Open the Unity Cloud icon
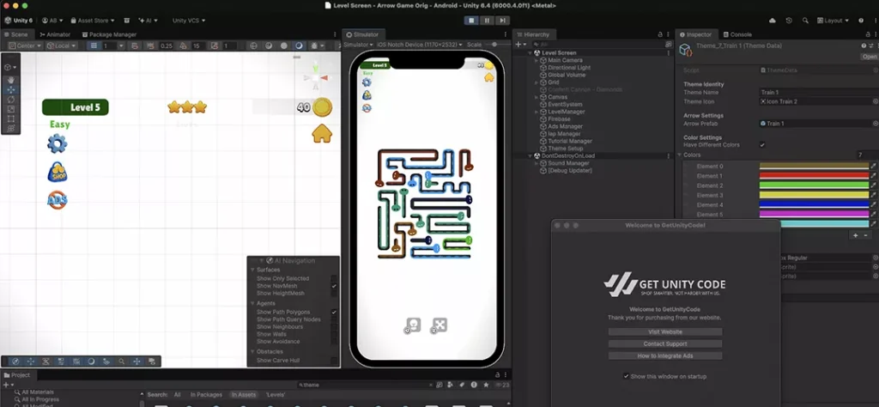Viewport: 879px width, 407px height. click(x=773, y=21)
